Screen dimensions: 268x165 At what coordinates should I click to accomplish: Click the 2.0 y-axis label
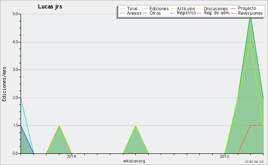click(15, 98)
